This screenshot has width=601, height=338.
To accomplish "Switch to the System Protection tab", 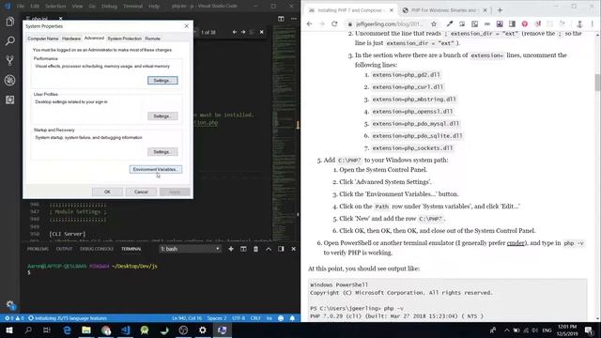I will (124, 38).
